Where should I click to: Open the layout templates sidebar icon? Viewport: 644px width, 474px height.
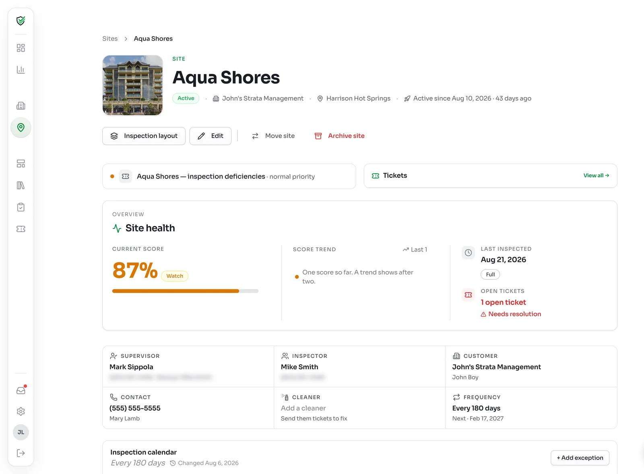pos(21,164)
